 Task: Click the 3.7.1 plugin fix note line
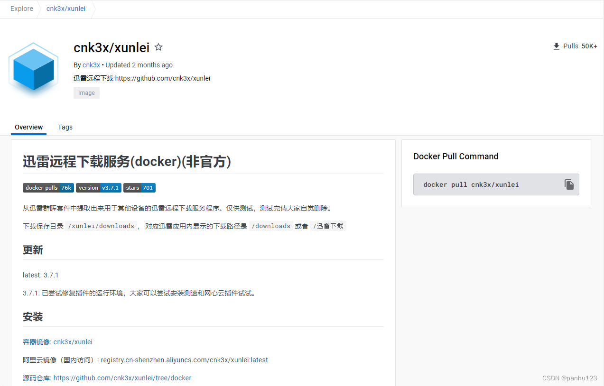pos(140,293)
